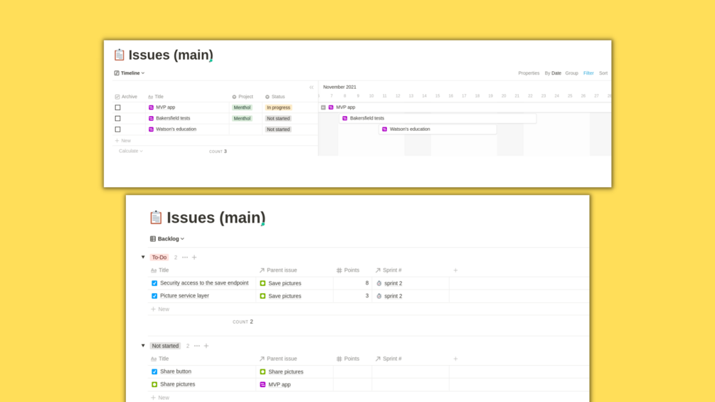Toggle checkbox icon for Share button
Screen dimensions: 715x402
(154, 371)
